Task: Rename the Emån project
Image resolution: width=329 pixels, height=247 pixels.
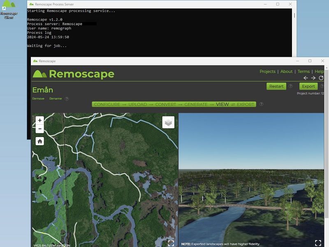Action: click(56, 99)
